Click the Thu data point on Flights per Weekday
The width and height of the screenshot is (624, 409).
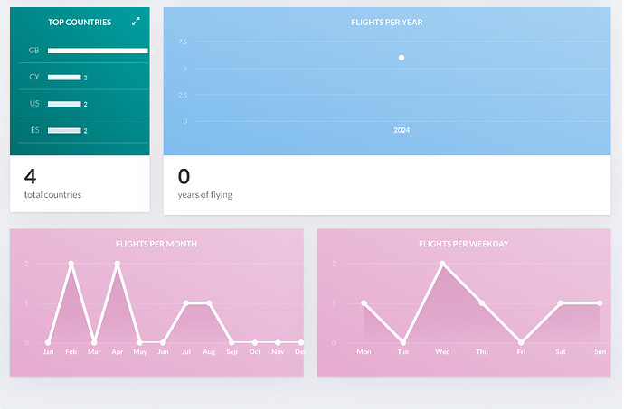click(x=482, y=302)
